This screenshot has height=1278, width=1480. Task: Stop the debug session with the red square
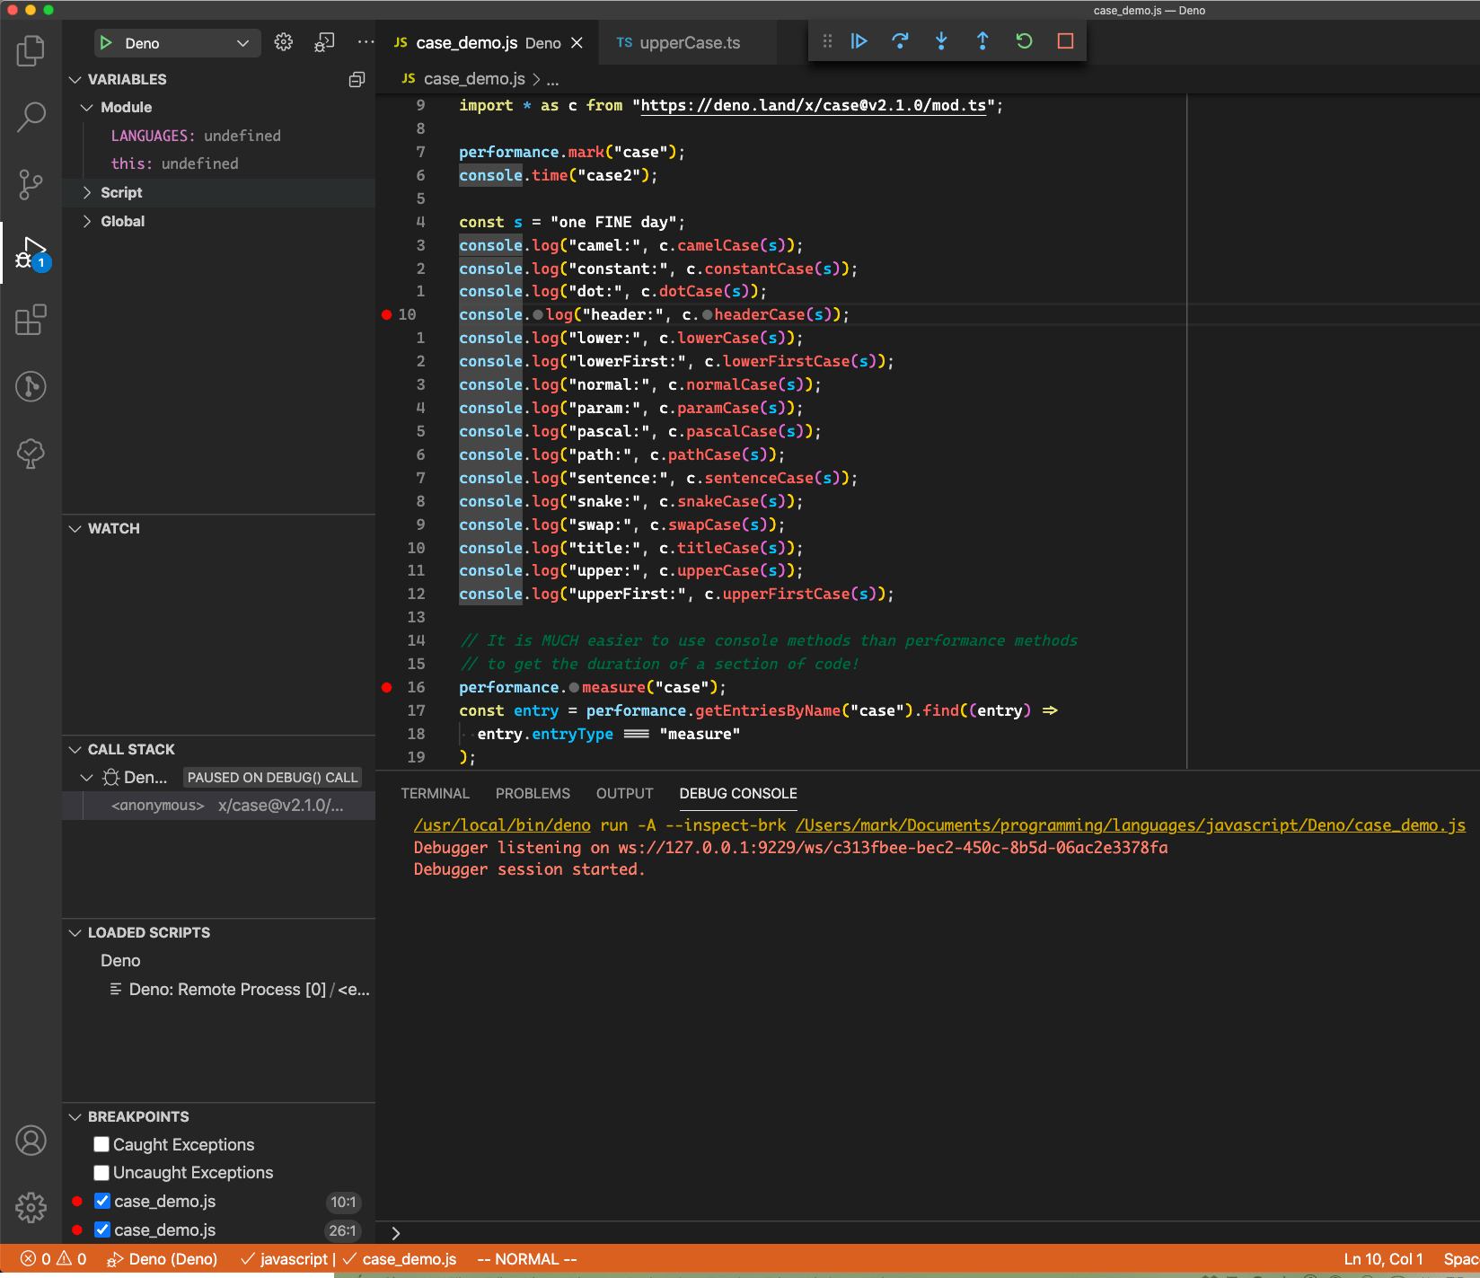coord(1065,40)
